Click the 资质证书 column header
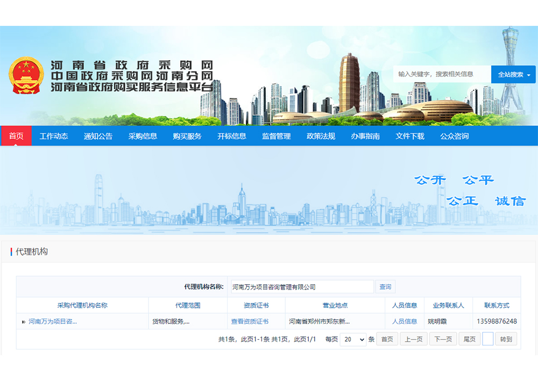The width and height of the screenshot is (538, 380). pos(256,306)
